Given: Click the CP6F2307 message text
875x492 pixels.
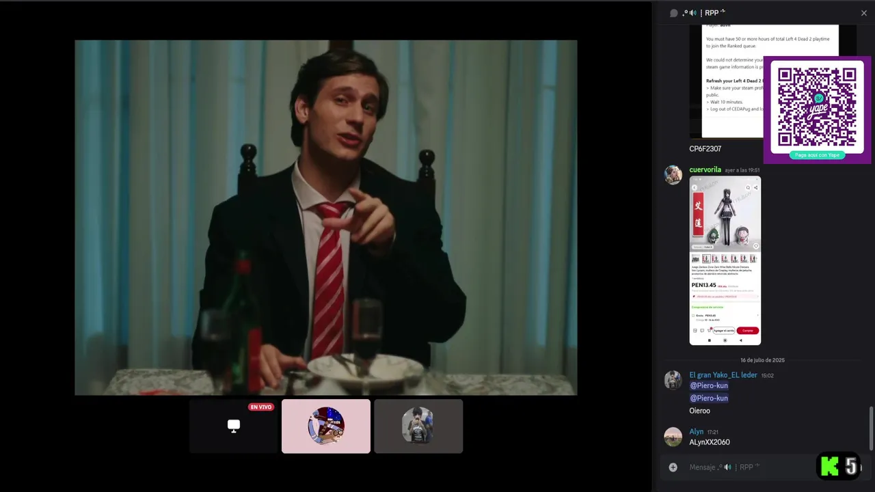Looking at the screenshot, I should click(705, 149).
